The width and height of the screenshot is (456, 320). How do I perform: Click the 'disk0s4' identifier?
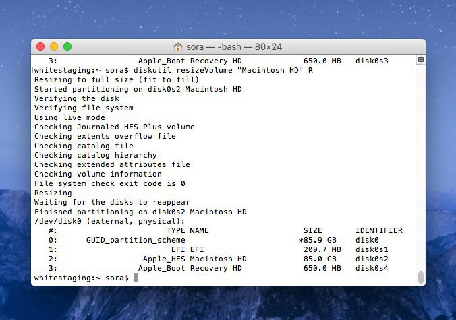(372, 268)
